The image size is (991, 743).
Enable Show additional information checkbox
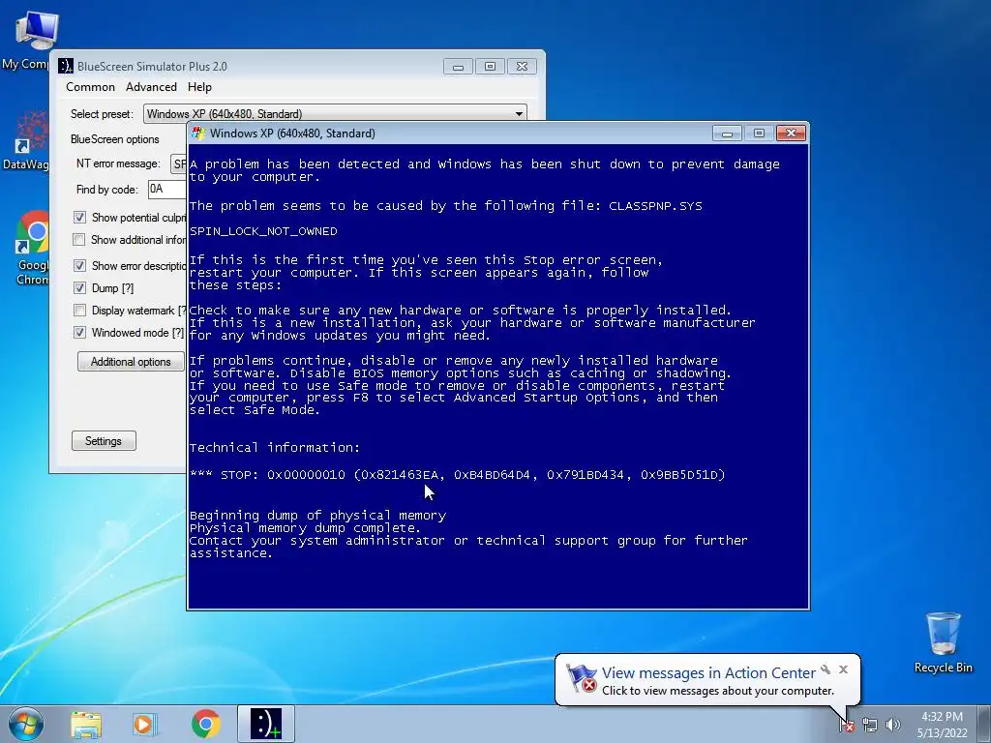point(79,240)
